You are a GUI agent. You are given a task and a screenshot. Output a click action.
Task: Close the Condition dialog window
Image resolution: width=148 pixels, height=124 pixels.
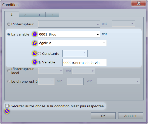[138, 3]
